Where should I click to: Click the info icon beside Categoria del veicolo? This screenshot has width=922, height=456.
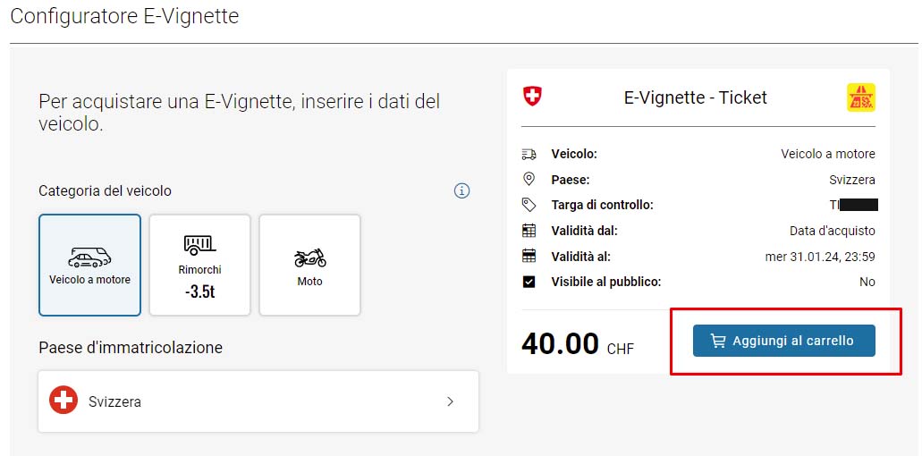[461, 190]
